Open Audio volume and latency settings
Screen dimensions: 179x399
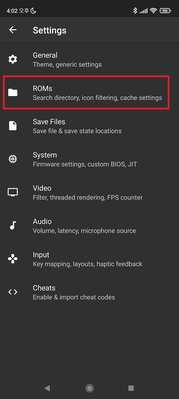(x=89, y=226)
